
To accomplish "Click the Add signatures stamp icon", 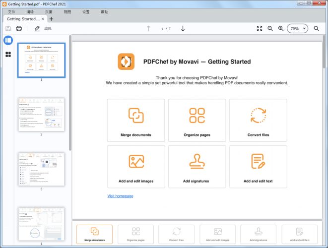I will (x=197, y=161).
